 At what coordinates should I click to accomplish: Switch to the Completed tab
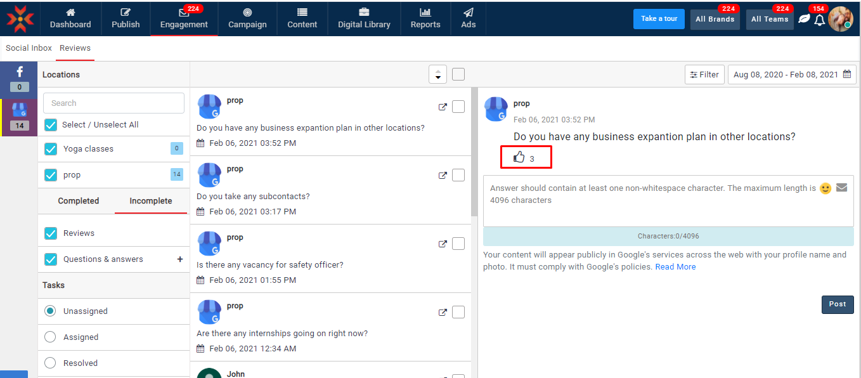pos(79,201)
